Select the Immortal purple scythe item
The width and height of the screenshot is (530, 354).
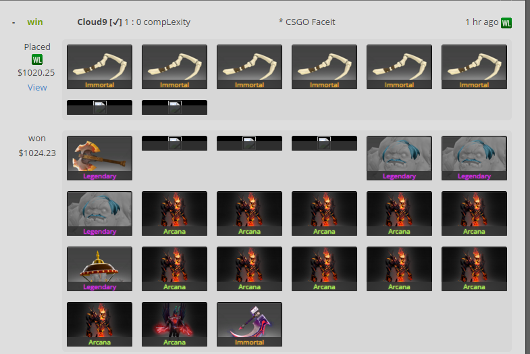[249, 324]
